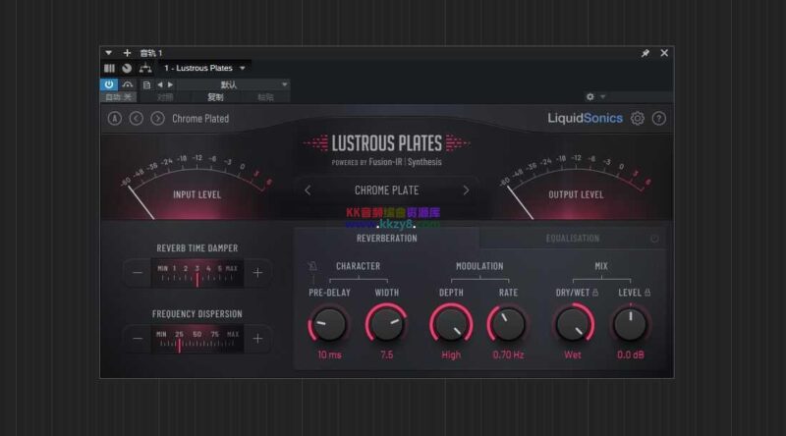The width and height of the screenshot is (786, 436).
Task: Click the Reverb Time Damper scale
Action: [x=197, y=274]
